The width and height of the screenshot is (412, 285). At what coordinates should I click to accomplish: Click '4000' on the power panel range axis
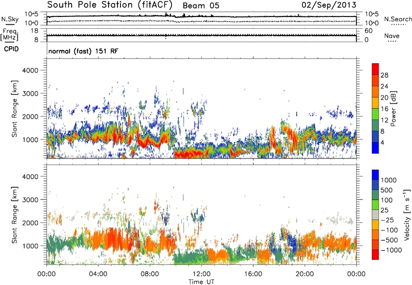point(30,70)
